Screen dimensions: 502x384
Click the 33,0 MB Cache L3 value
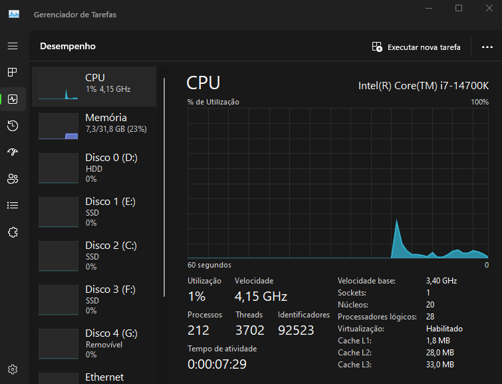(440, 365)
